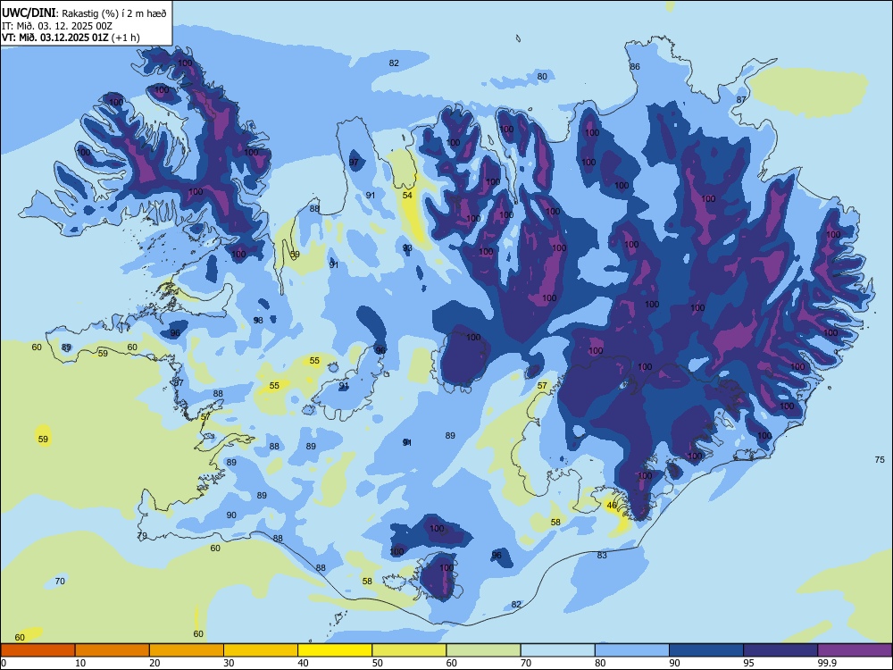The width and height of the screenshot is (893, 670).
Task: Click the '(+1 h)' forecast offset text
Action: pyautogui.click(x=125, y=38)
